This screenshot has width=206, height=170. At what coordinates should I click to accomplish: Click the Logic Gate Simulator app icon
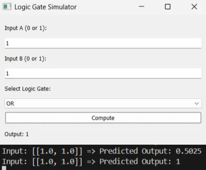click(x=7, y=7)
